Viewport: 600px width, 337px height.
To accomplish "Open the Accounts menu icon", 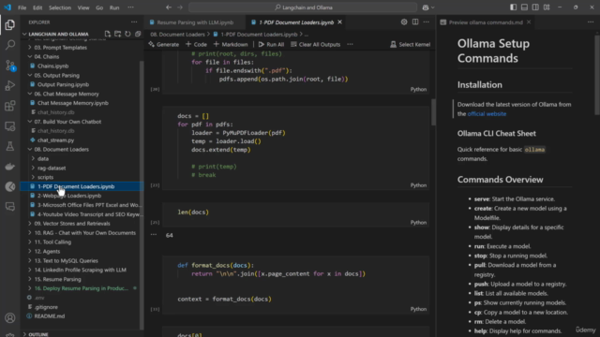I will click(10, 318).
